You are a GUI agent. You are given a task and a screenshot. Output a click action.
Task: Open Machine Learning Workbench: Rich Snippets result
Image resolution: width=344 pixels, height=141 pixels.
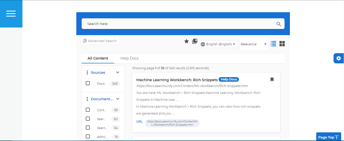(x=177, y=80)
